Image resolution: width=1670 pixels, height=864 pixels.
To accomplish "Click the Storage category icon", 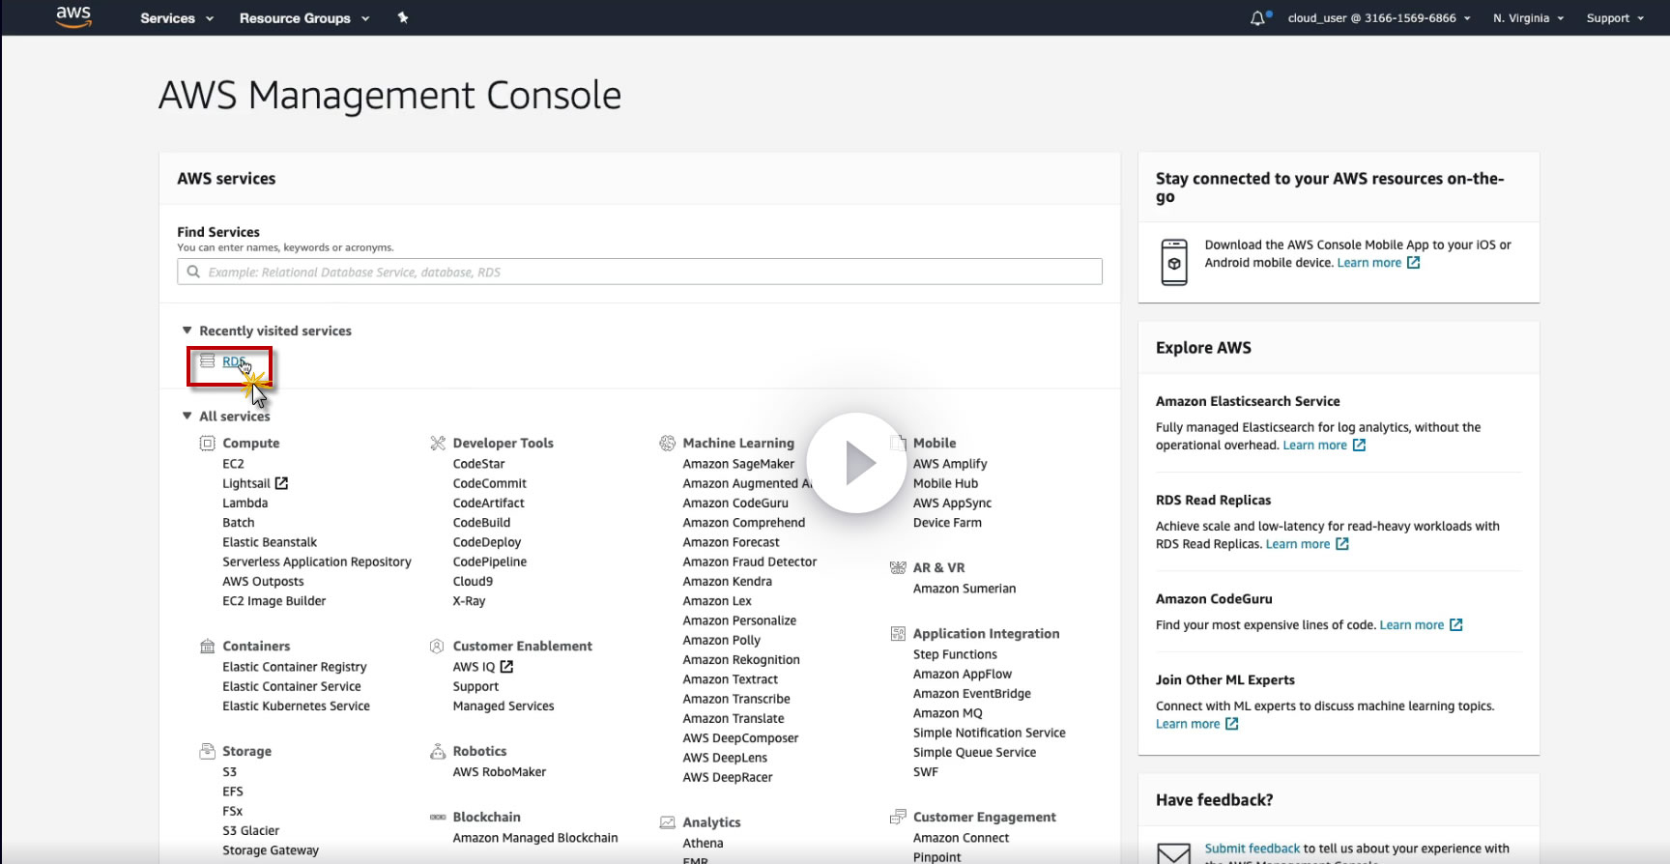I will pyautogui.click(x=207, y=751).
